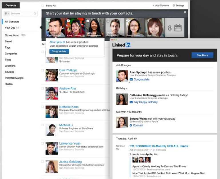Open Tags in sidebar
Image resolution: width=220 pixels, height=179 pixels.
click(7, 48)
